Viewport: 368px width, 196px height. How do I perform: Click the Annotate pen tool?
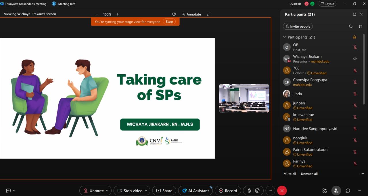(191, 14)
